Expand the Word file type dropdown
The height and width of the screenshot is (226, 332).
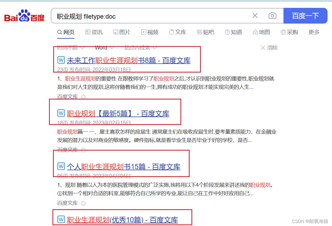(104, 48)
